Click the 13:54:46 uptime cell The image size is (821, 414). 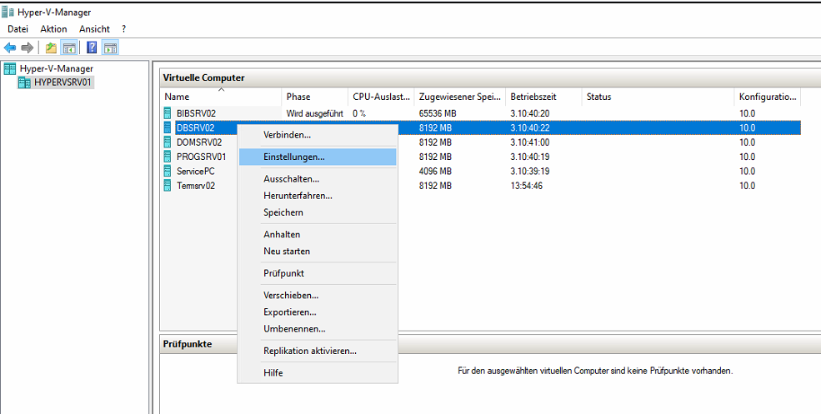[x=526, y=185]
